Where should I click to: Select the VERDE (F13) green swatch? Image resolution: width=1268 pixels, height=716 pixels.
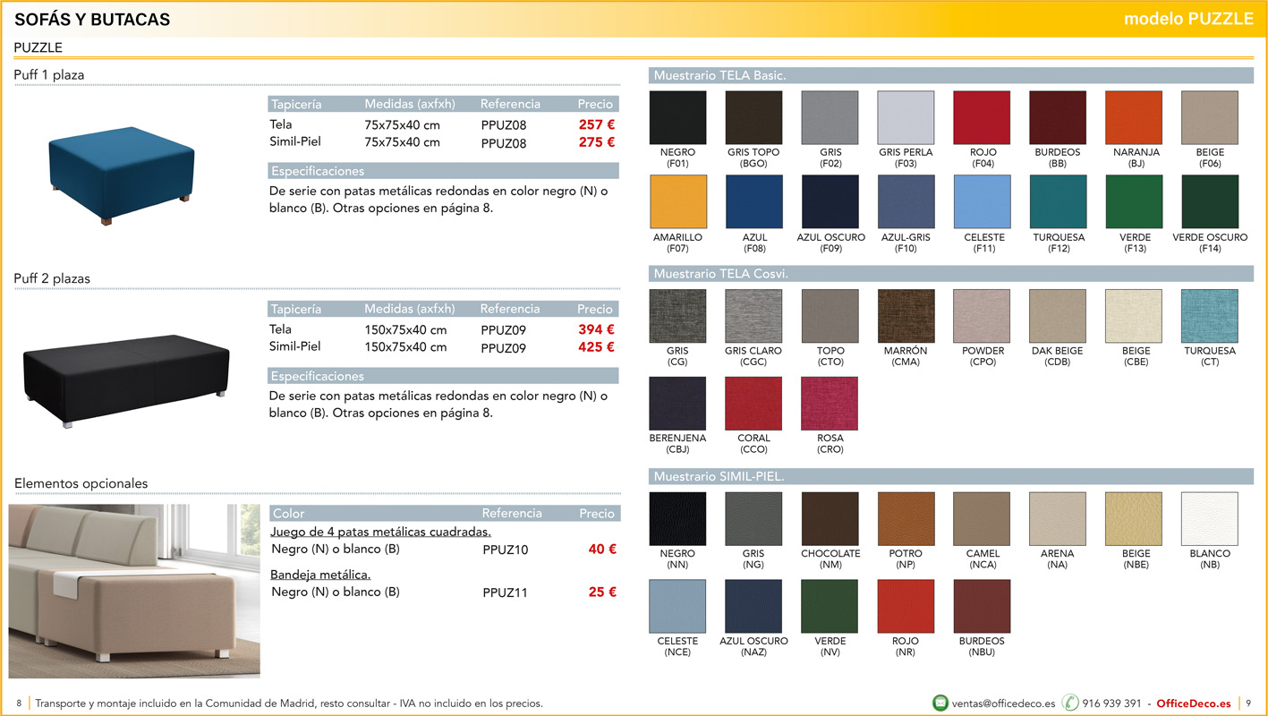coord(1134,201)
